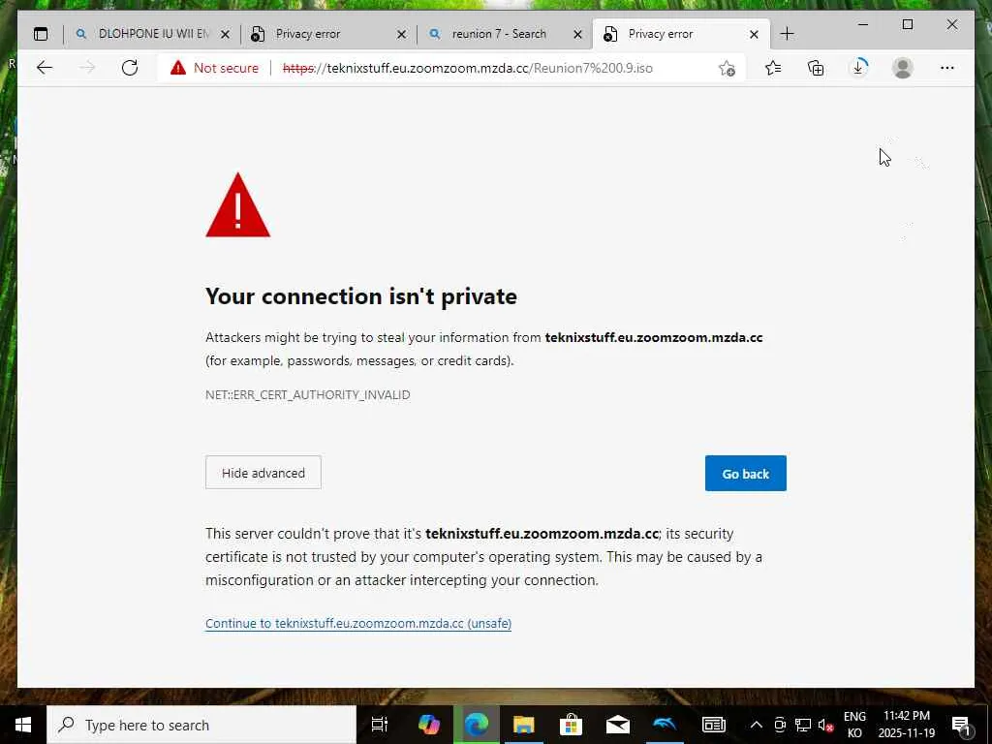Open a new tab with plus button
The height and width of the screenshot is (744, 992).
787,34
